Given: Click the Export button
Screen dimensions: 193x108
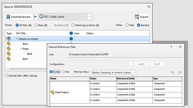Looking at the screenshot, I should [141, 17].
